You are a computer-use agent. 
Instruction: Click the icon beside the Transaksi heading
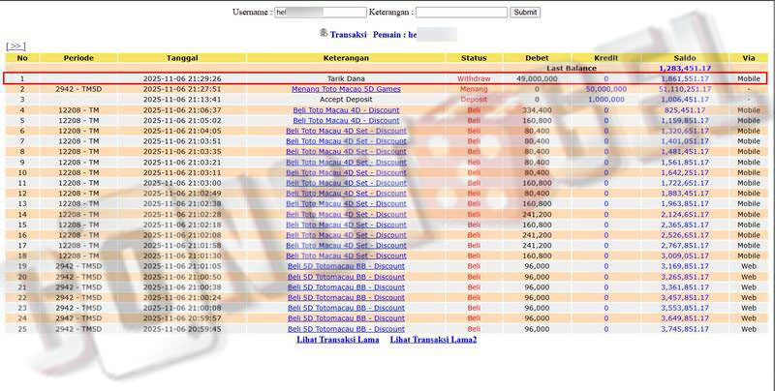324,34
